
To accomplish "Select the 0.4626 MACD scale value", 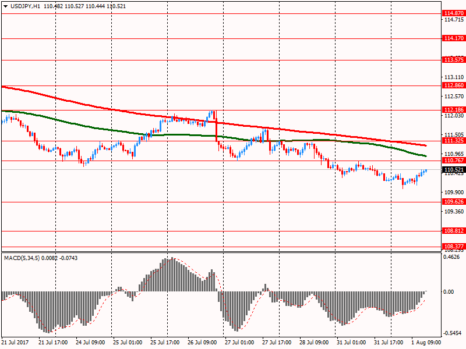I will [x=451, y=257].
